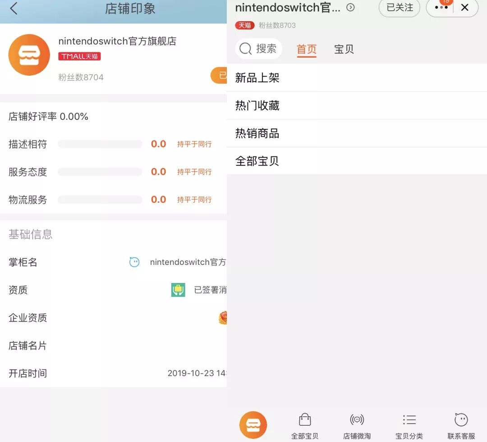Tap the 搜索 search field
487x442 pixels.
click(x=258, y=49)
